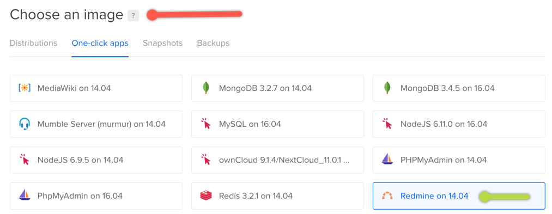The image size is (552, 214).
Task: Select MediaWiki on 14.04 image
Action: (96, 88)
